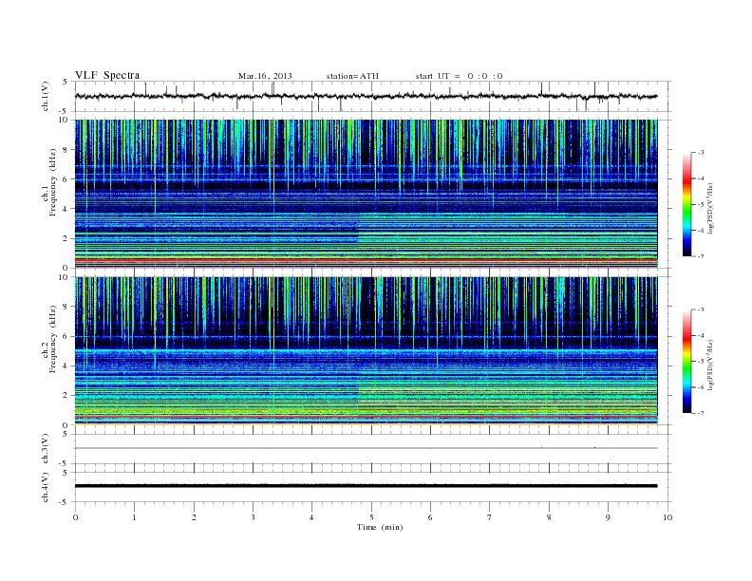Viewport: 752px width, 581px height.
Task: Click the ch.1 spectrogram PSD color bar
Action: (x=687, y=204)
